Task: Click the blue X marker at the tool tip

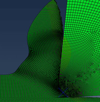Action: point(63,92)
